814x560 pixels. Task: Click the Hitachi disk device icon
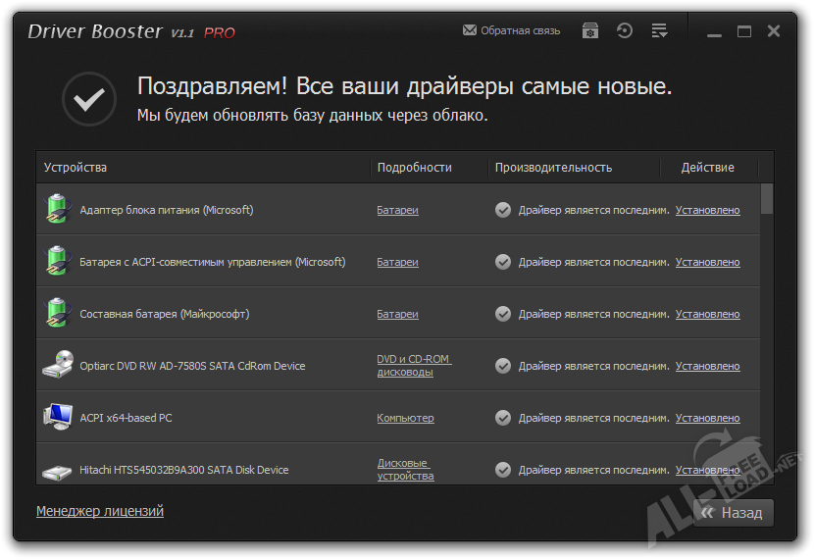tap(57, 471)
